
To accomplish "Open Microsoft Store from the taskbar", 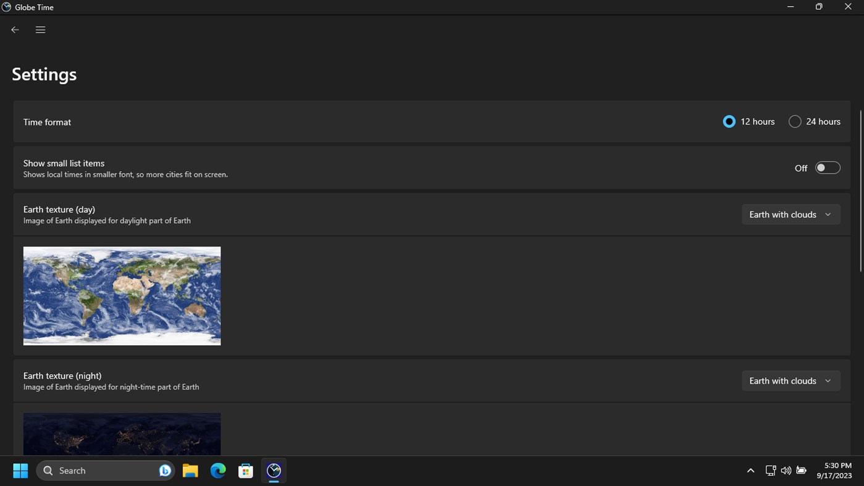I will tap(246, 471).
